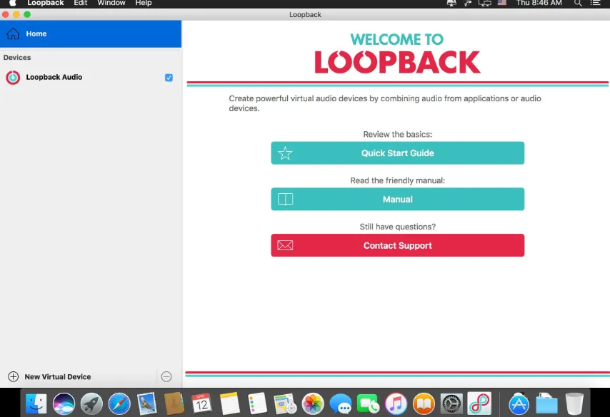Image resolution: width=610 pixels, height=417 pixels.
Task: Open the Manual
Action: 398,199
